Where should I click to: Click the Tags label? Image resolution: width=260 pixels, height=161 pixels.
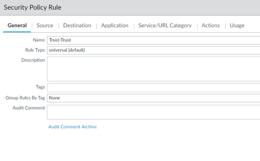40,87
